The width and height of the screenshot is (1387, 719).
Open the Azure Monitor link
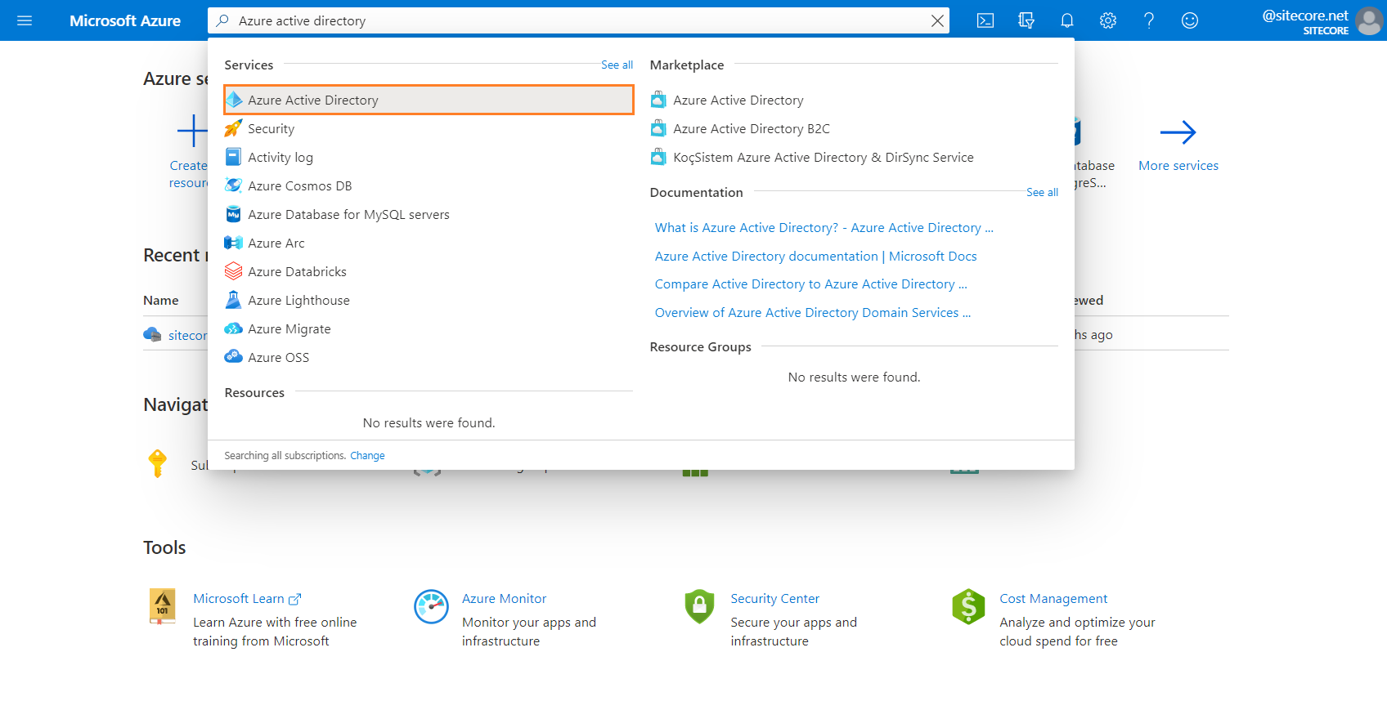pos(504,599)
